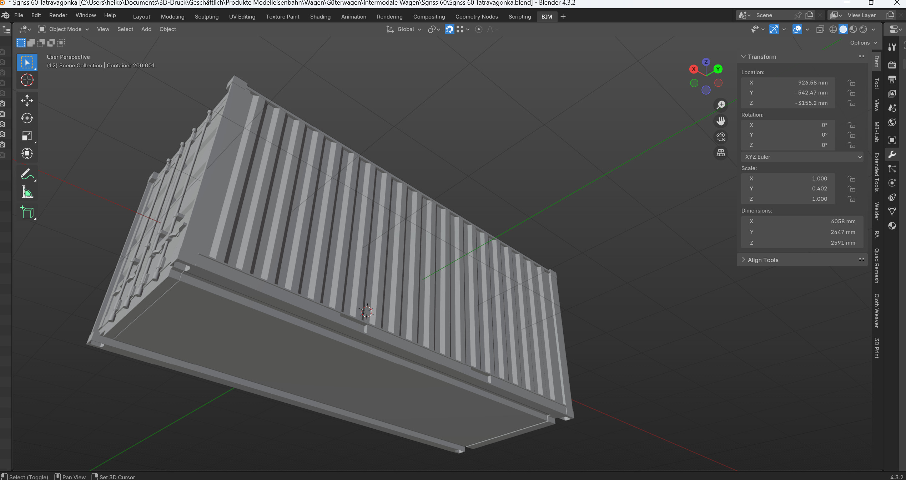The image size is (906, 480).
Task: Lock the Scale Y value
Action: pyautogui.click(x=852, y=189)
